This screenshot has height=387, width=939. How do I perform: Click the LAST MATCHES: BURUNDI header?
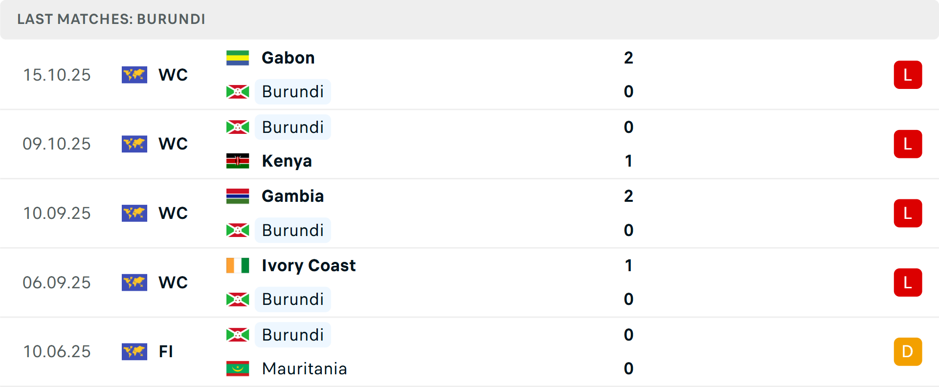pos(111,20)
